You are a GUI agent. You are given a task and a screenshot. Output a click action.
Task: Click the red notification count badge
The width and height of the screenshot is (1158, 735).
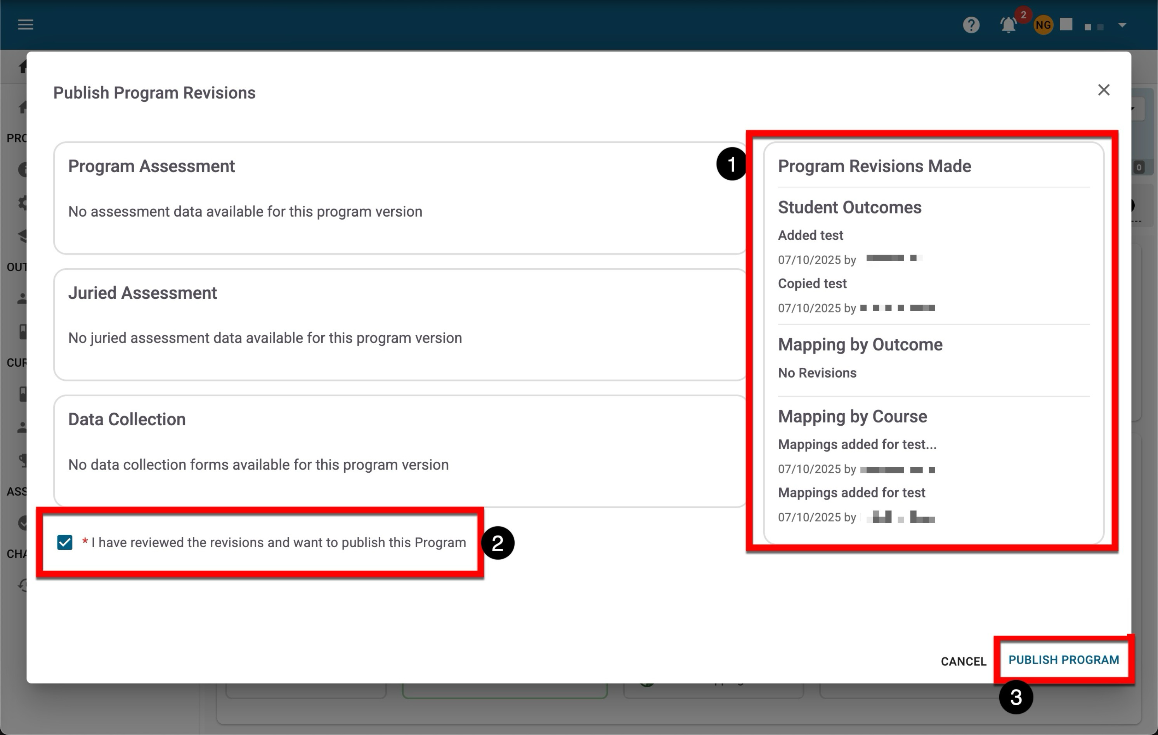pyautogui.click(x=1023, y=15)
